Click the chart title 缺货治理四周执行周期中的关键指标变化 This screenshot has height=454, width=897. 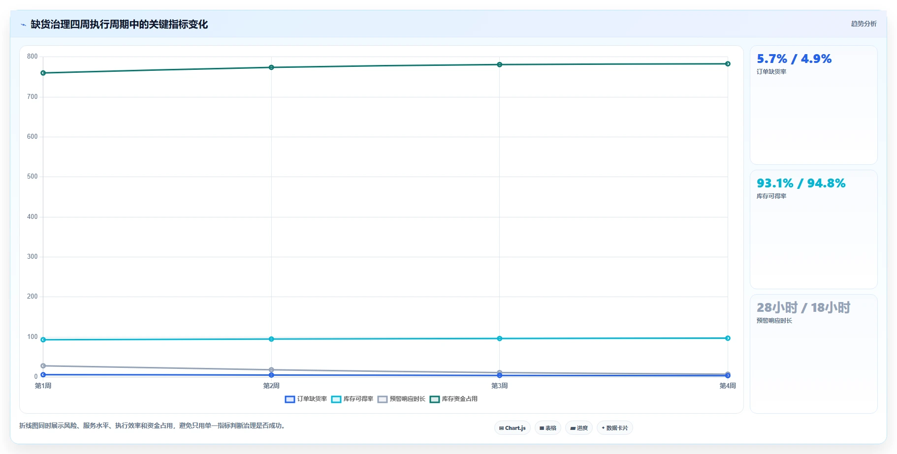(119, 25)
